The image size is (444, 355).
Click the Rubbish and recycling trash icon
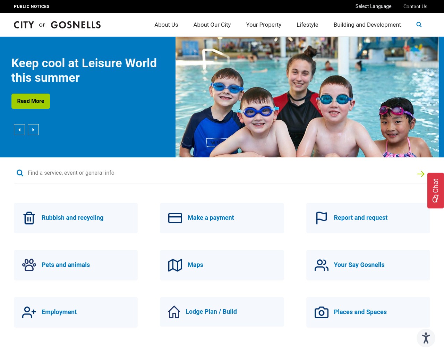[29, 218]
